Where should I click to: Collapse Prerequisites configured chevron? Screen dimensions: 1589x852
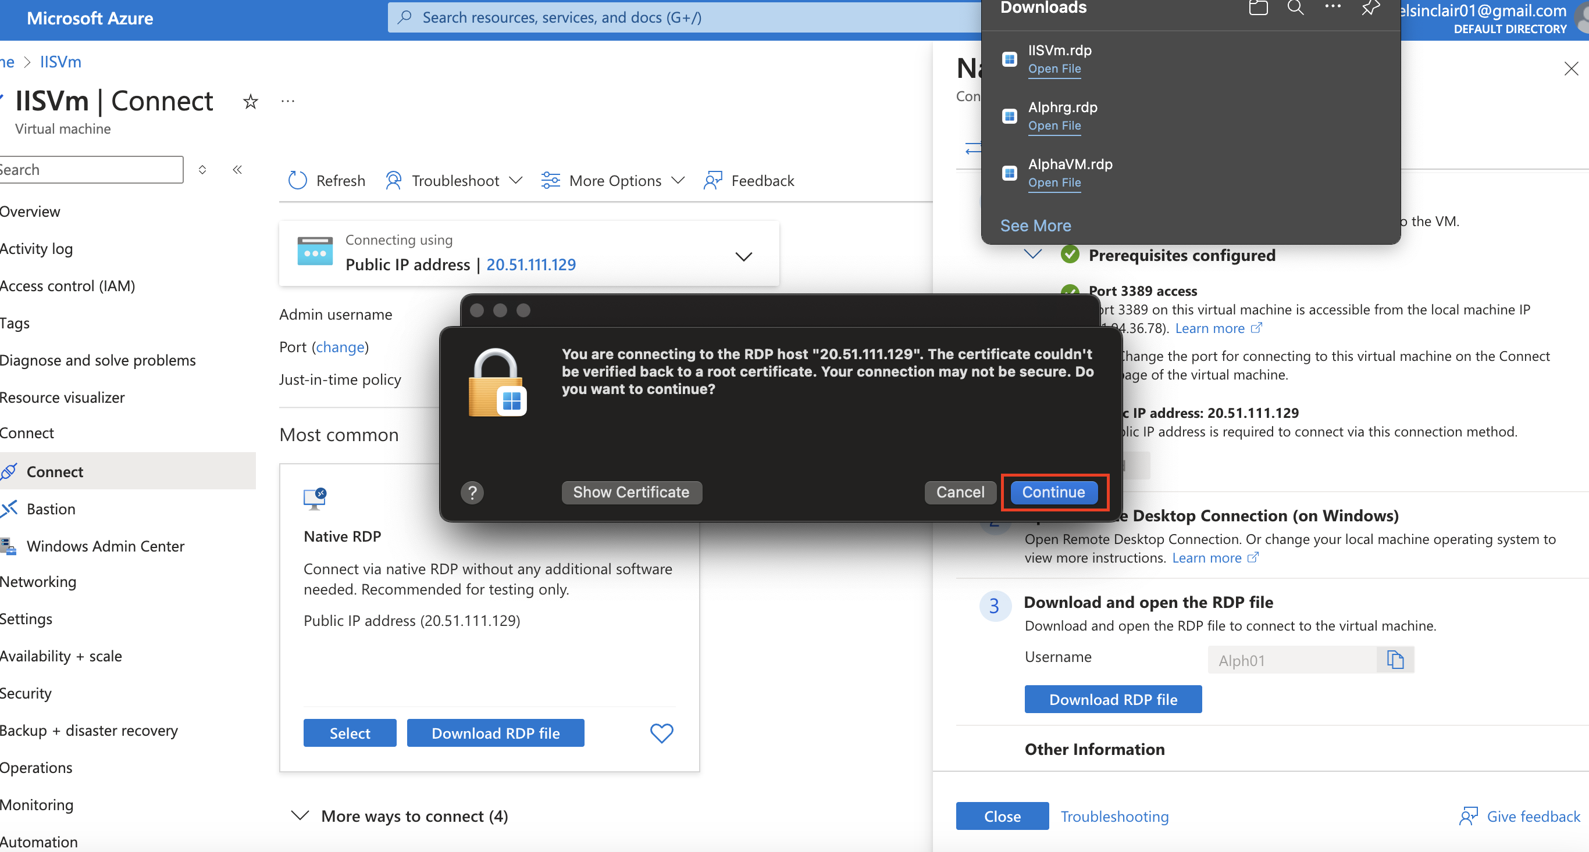(1032, 254)
